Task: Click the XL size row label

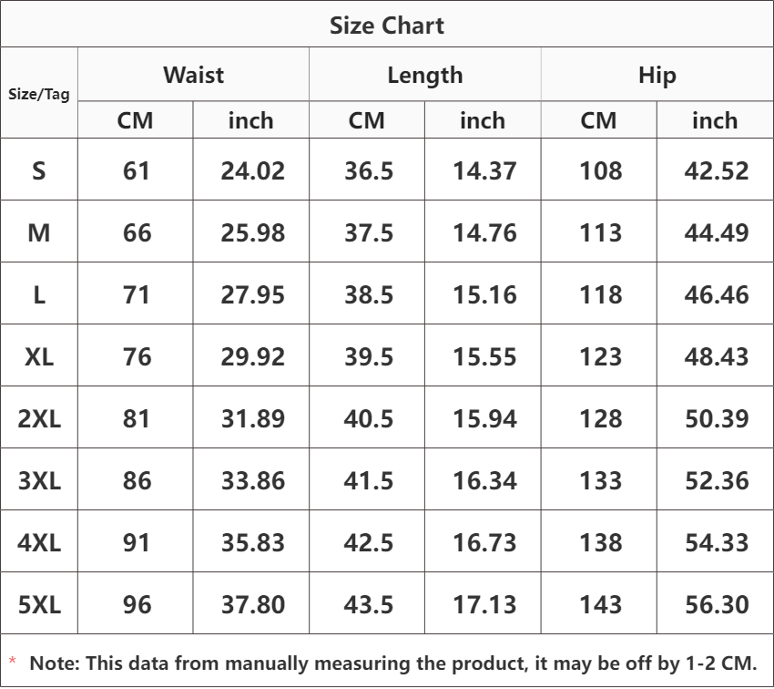Action: click(x=39, y=356)
